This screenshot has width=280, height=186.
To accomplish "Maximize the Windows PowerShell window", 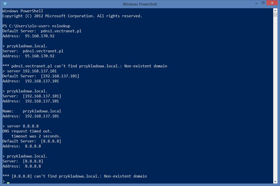I will [x=263, y=3].
